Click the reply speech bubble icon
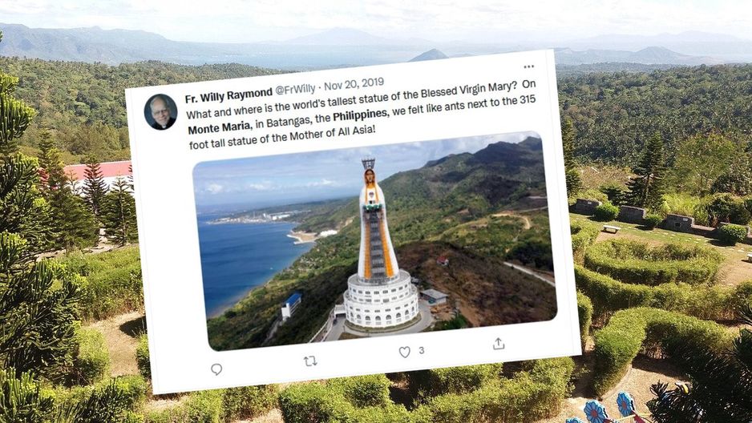Viewport: 752px width, 423px height. pos(216,369)
